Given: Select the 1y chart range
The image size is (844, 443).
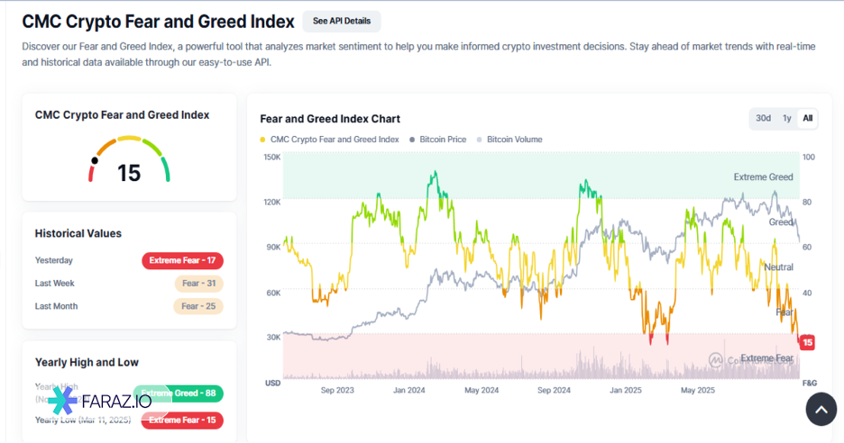Looking at the screenshot, I should coord(786,118).
